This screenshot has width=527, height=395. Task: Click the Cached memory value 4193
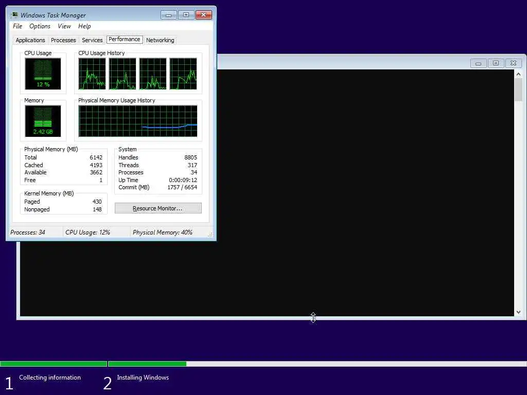pos(96,165)
